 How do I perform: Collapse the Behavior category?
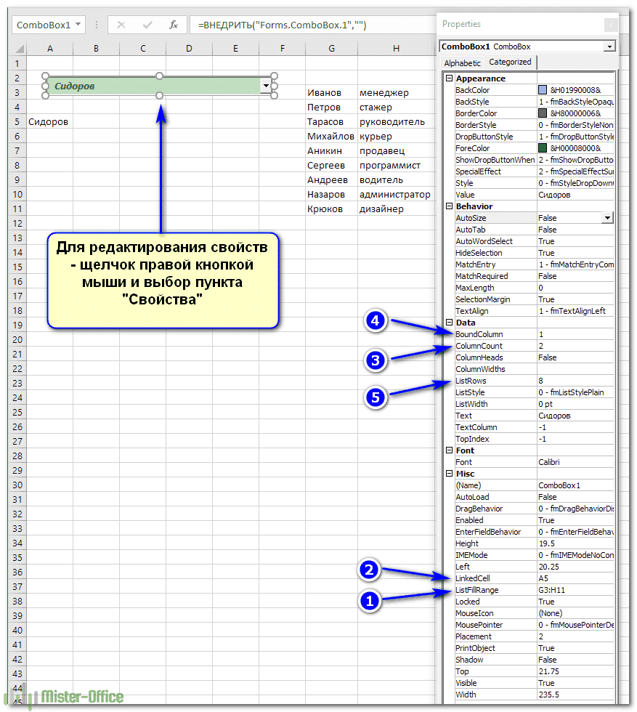pos(448,206)
